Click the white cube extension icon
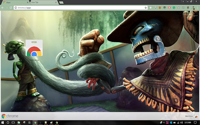 151,7
